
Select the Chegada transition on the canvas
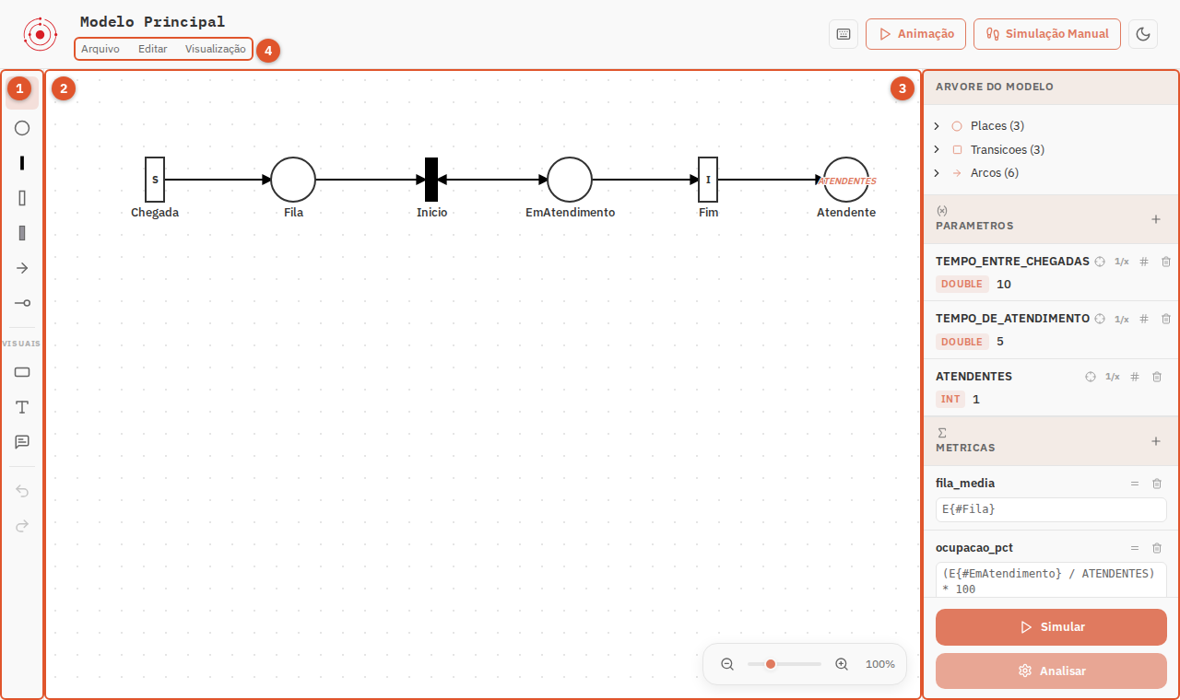tap(155, 180)
